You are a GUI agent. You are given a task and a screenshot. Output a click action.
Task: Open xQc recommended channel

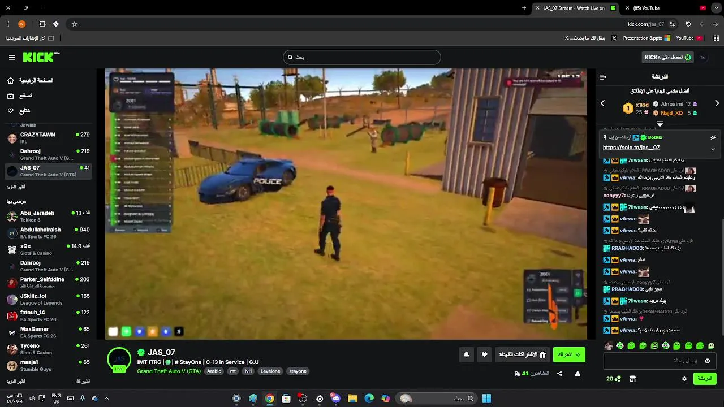[x=48, y=249]
